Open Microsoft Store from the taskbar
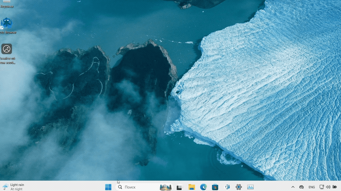 215,187
